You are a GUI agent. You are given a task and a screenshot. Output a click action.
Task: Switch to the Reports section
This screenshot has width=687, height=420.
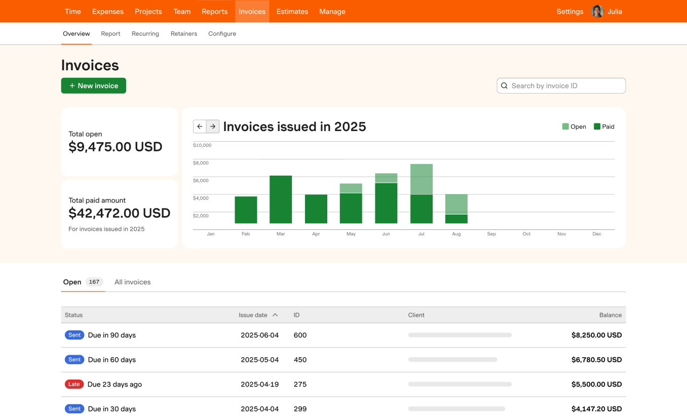click(215, 11)
